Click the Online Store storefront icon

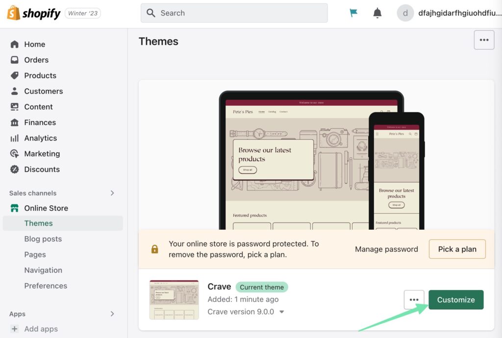pyautogui.click(x=15, y=208)
